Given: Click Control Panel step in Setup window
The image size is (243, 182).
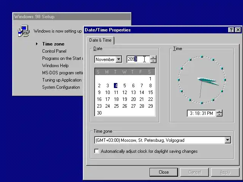Looking at the screenshot, I should (x=54, y=51).
